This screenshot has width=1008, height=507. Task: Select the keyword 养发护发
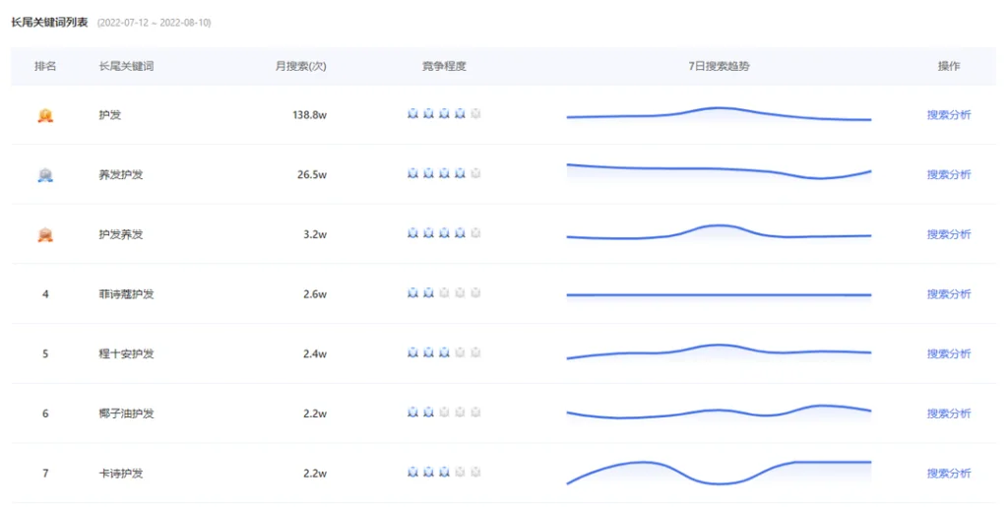coord(121,175)
